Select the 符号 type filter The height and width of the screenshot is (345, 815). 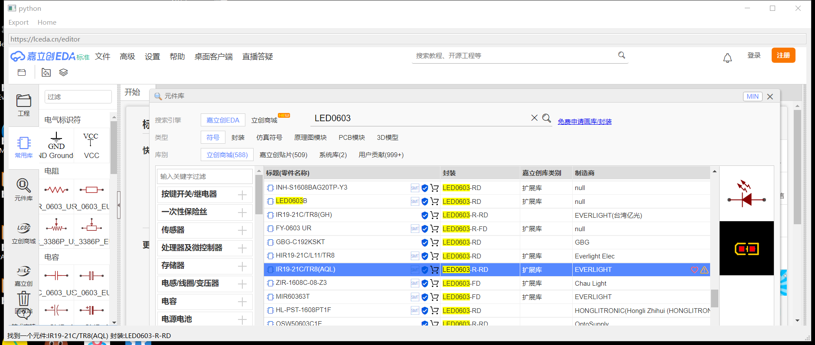coord(213,137)
